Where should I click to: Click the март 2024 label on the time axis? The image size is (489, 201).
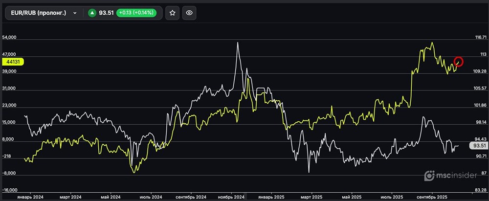[71, 197]
